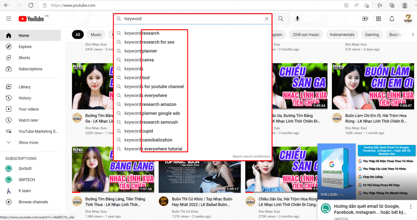Choose suggestion 'keyword tool'

[x=193, y=78]
